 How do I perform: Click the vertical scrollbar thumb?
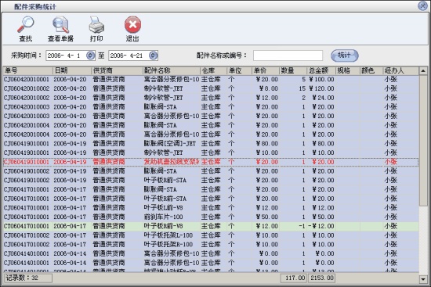[423, 140]
